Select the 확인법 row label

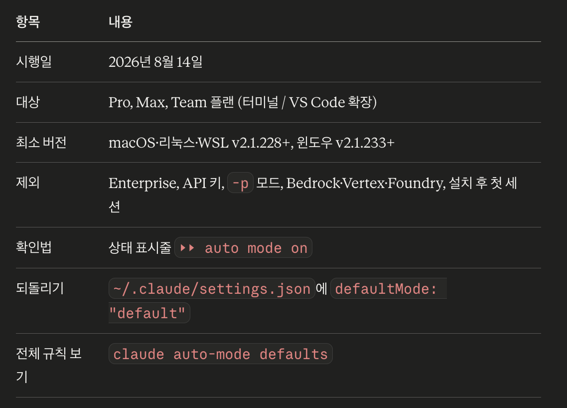33,247
